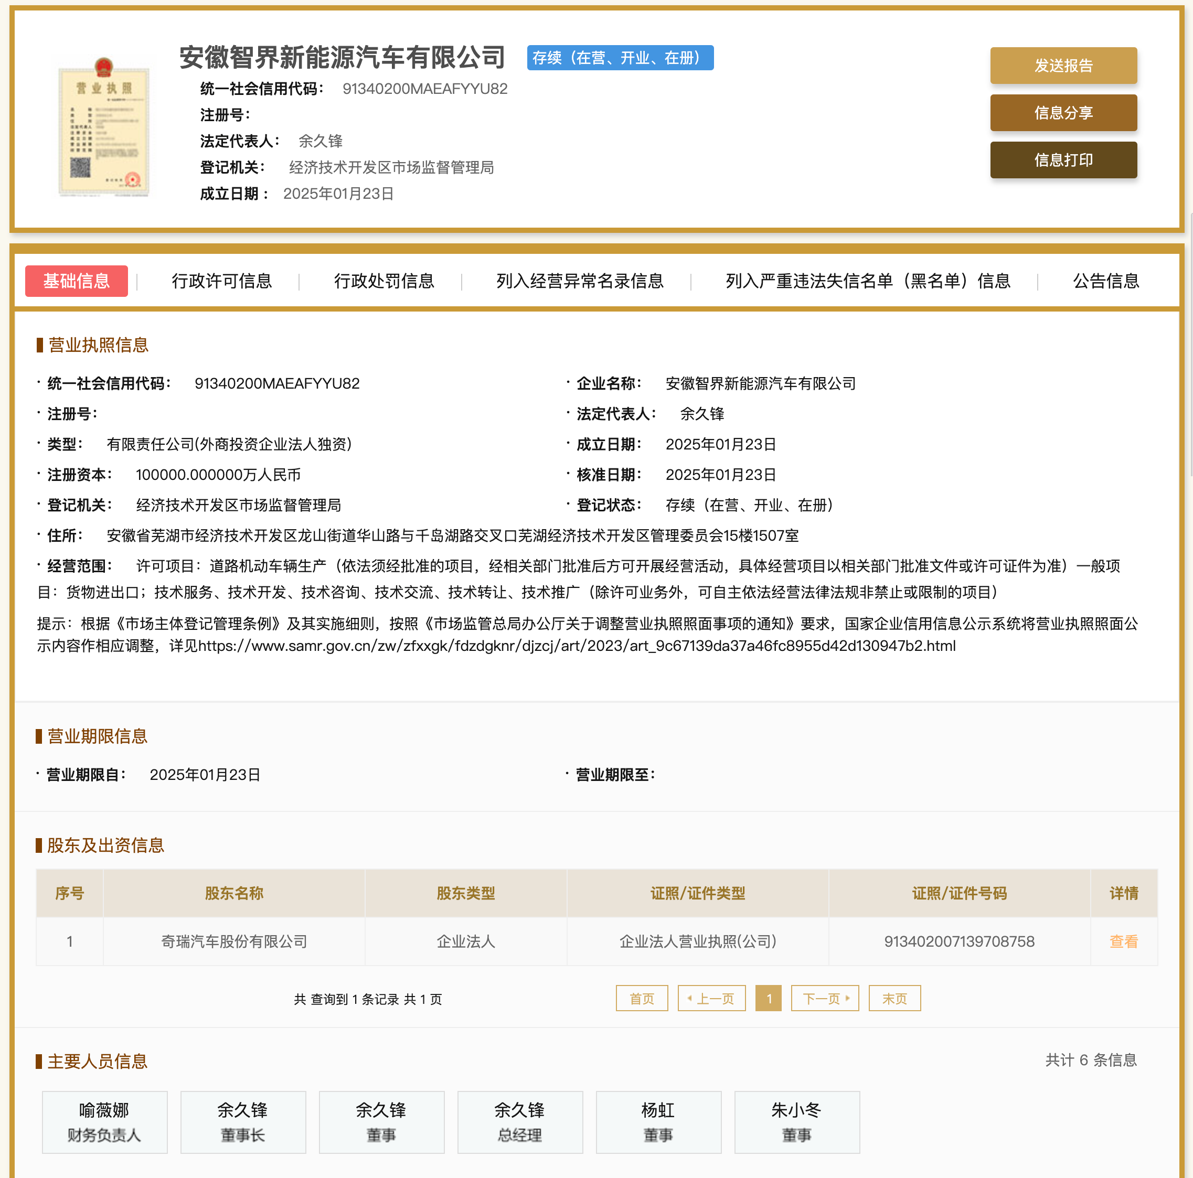This screenshot has width=1193, height=1178.
Task: Open the 行政处罚信息 tab
Action: (x=384, y=281)
